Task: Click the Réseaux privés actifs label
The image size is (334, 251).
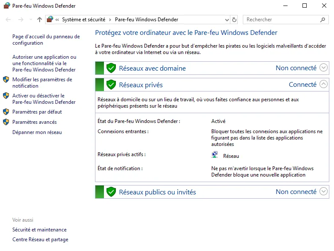Action: pyautogui.click(x=122, y=154)
